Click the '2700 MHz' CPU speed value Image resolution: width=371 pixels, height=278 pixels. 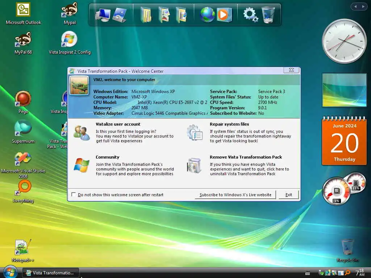(267, 102)
